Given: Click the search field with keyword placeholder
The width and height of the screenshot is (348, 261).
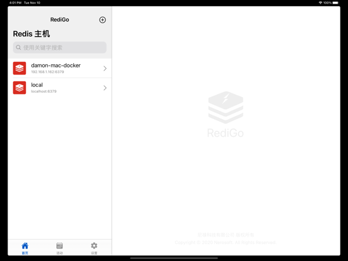Looking at the screenshot, I should click(x=59, y=47).
